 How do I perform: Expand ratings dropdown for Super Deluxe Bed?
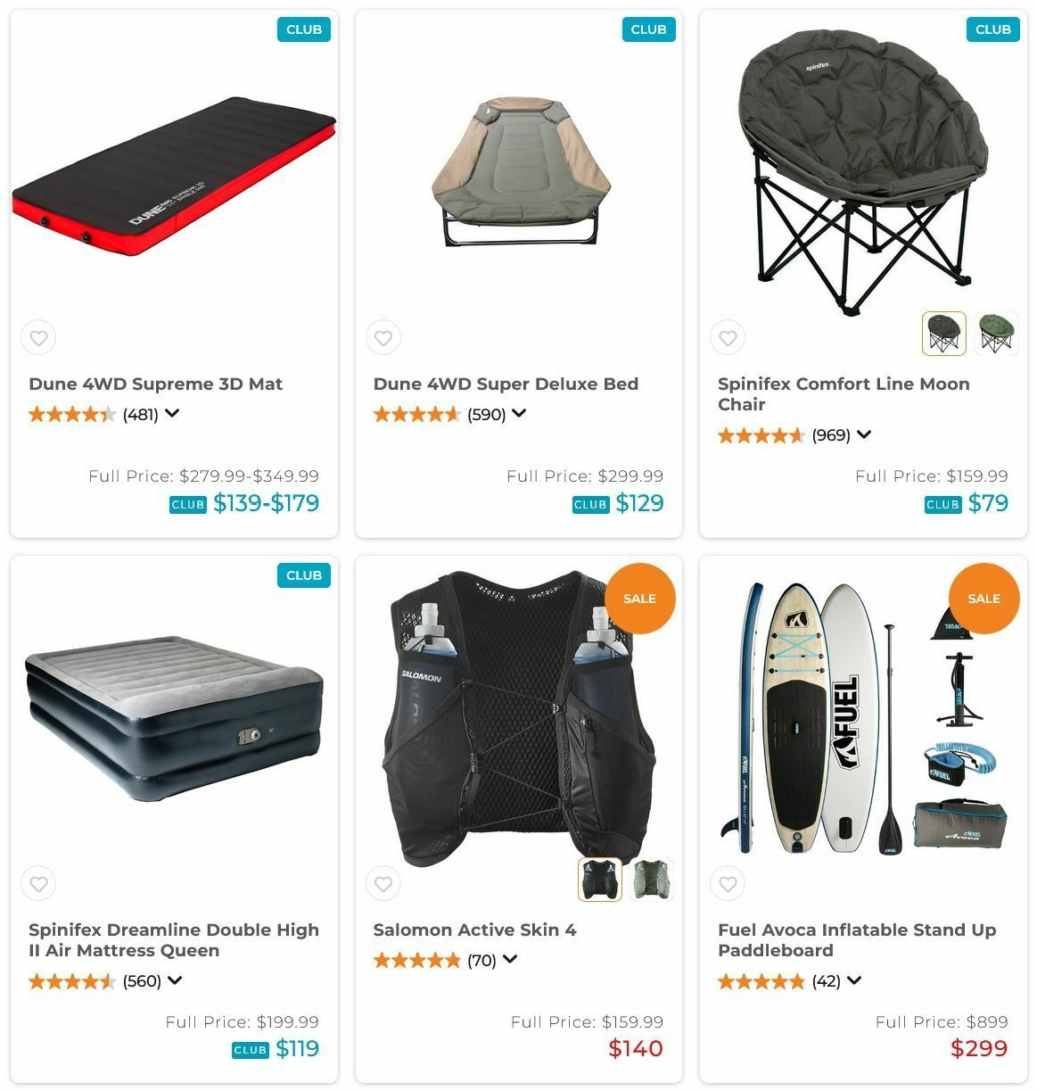coord(519,413)
